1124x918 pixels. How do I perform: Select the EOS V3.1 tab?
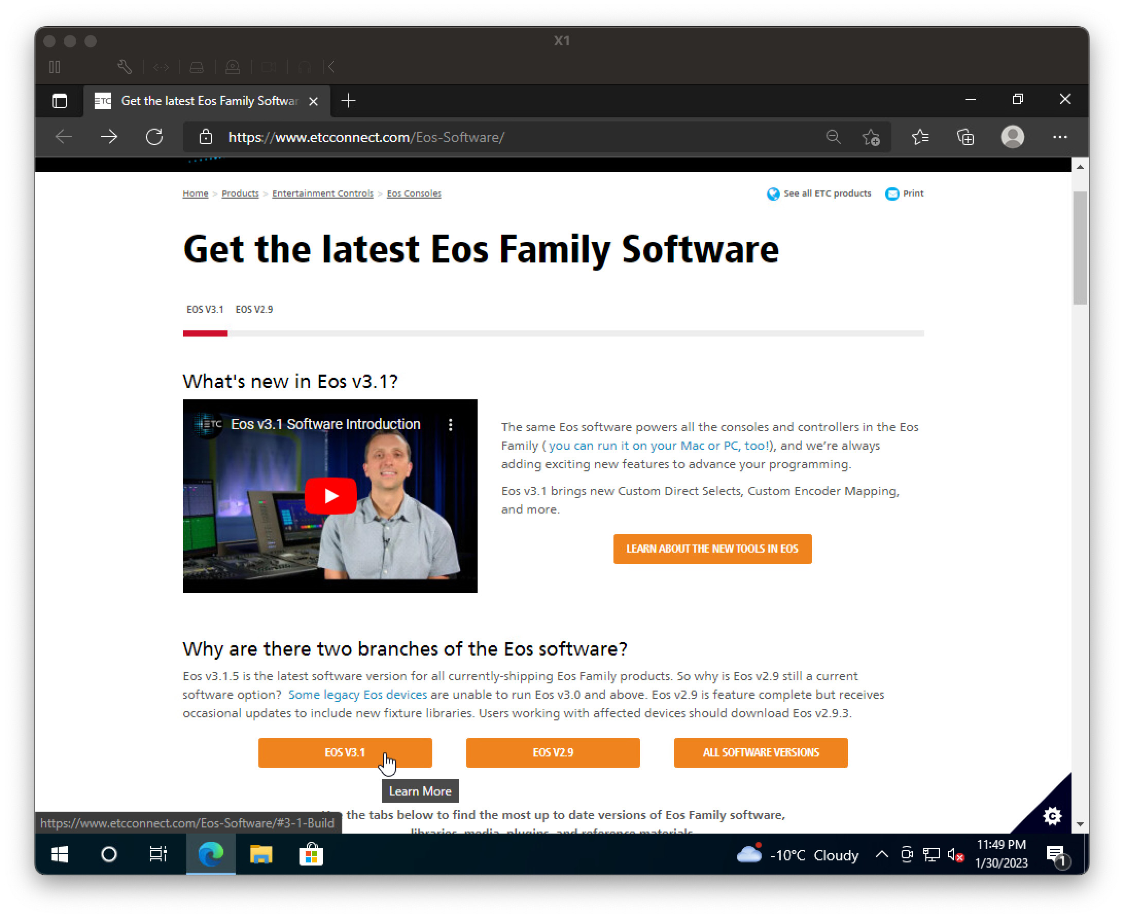tap(205, 309)
